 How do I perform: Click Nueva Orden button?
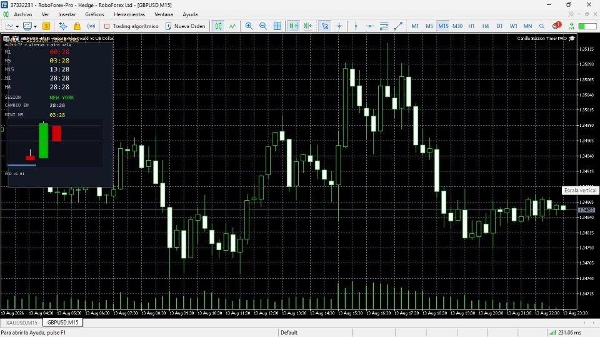coord(185,26)
